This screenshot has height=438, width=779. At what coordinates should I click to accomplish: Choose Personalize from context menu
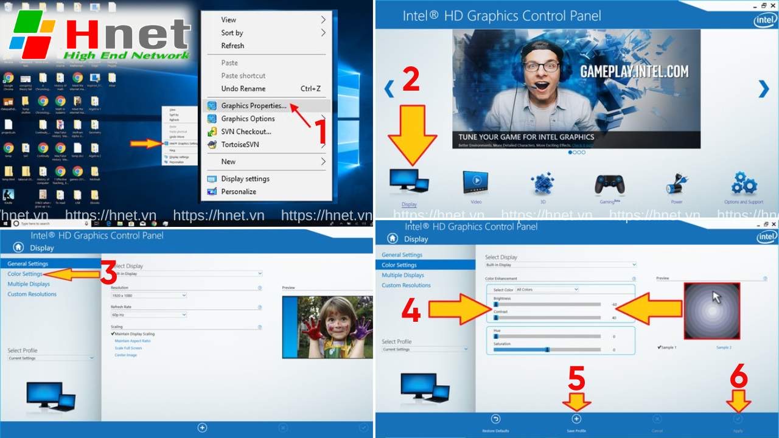point(267,191)
